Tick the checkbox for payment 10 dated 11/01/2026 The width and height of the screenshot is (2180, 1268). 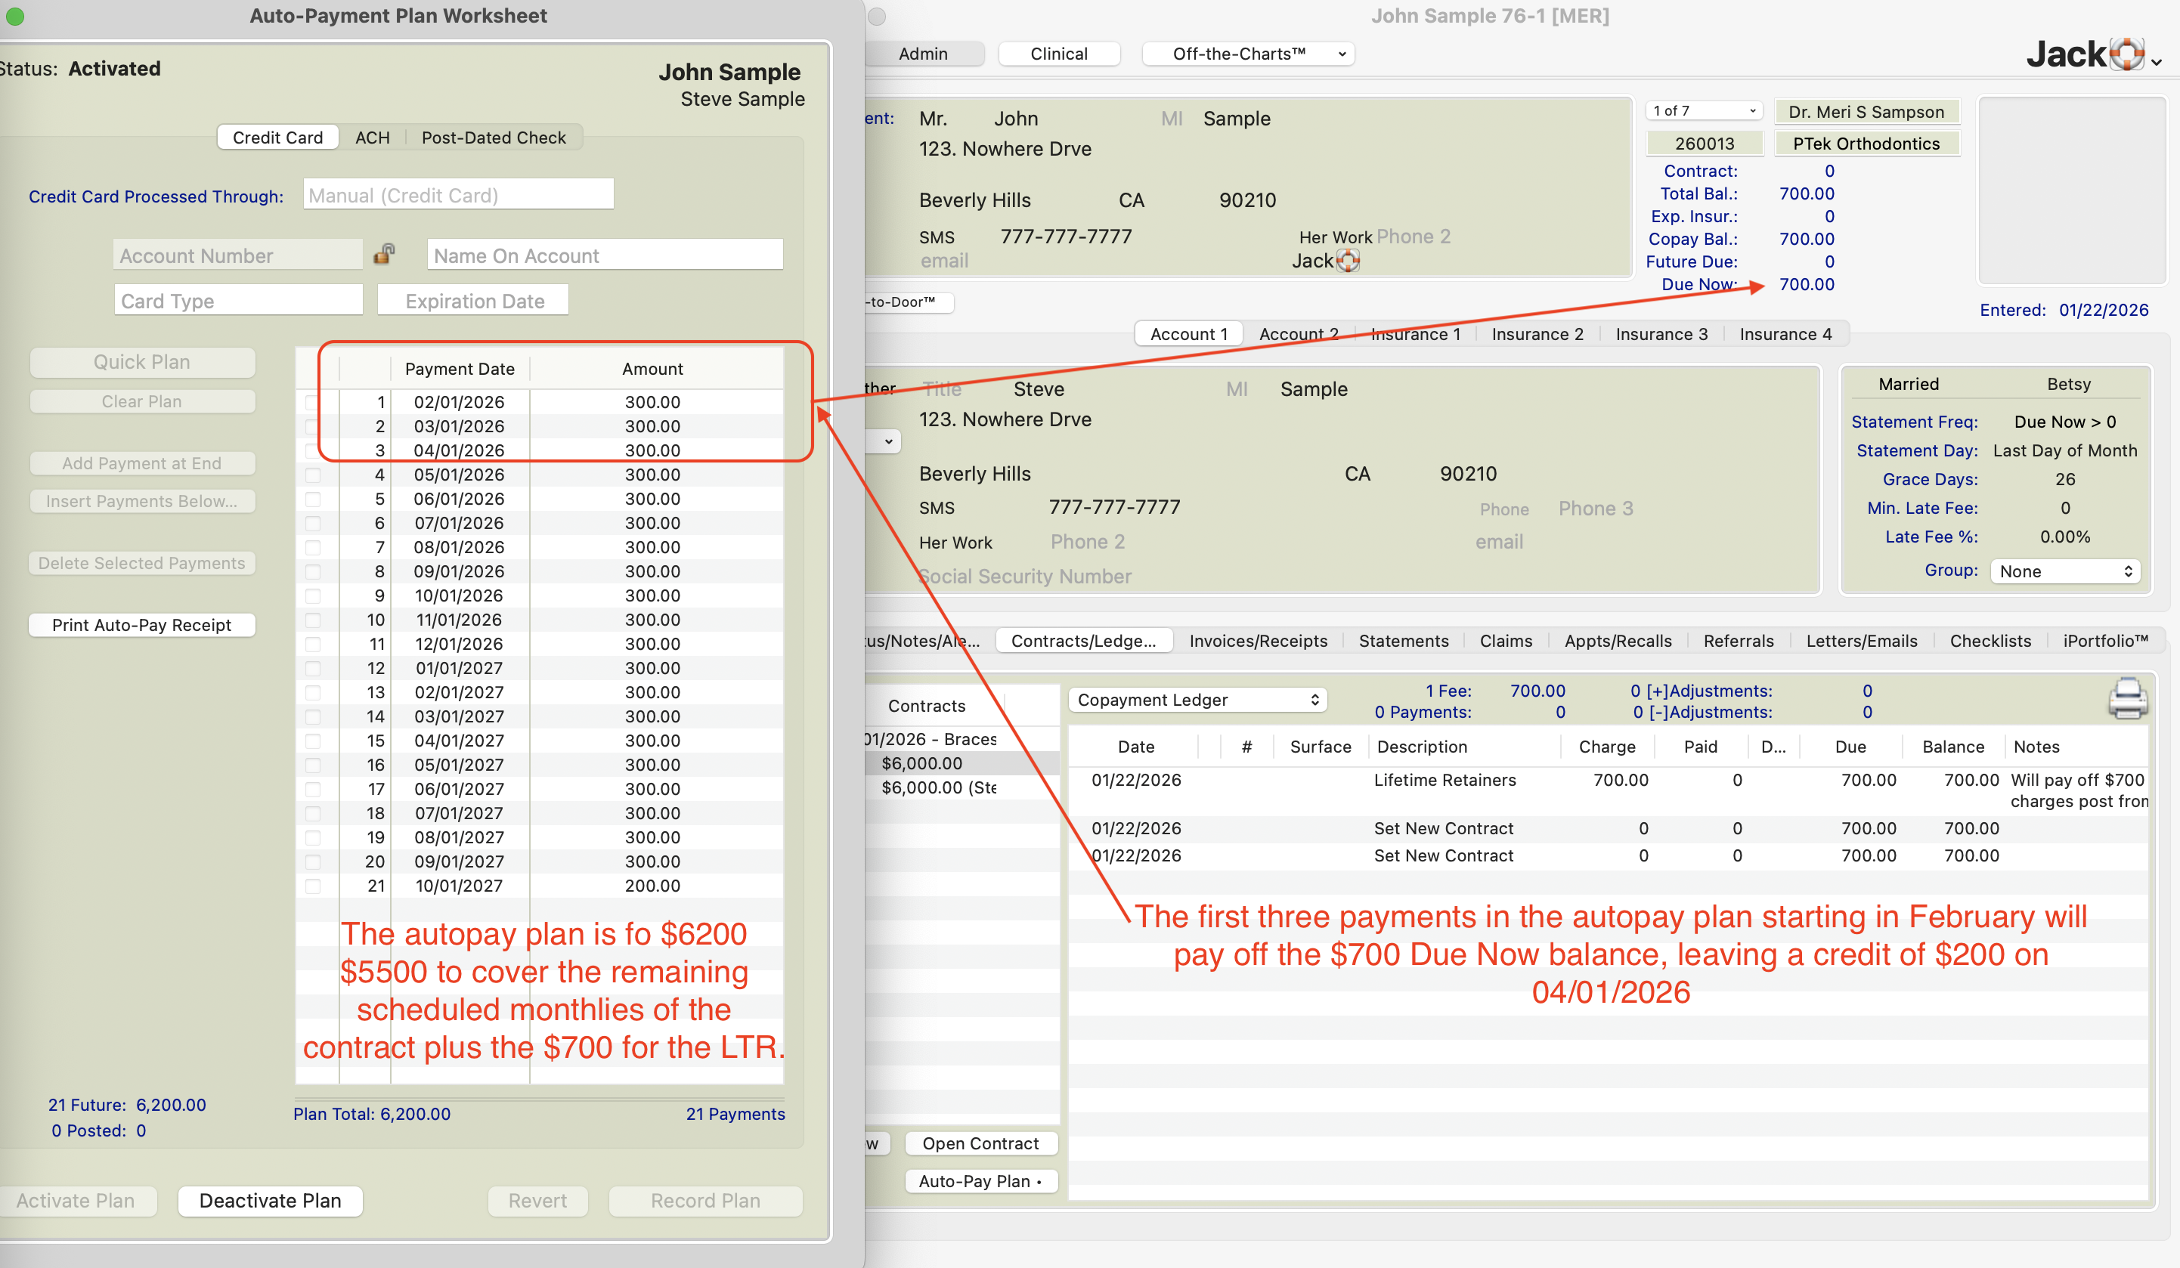click(313, 620)
